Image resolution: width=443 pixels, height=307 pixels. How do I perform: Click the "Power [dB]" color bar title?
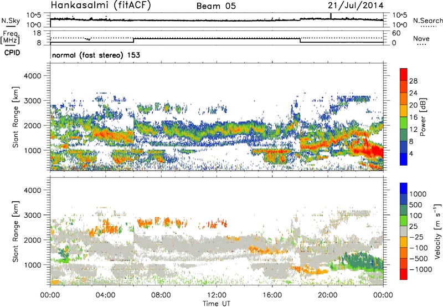423,117
